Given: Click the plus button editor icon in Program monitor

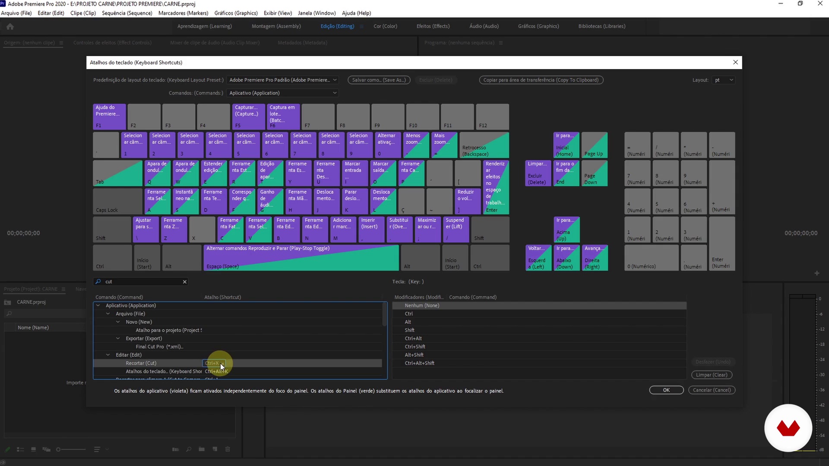Looking at the screenshot, I should click(x=816, y=273).
